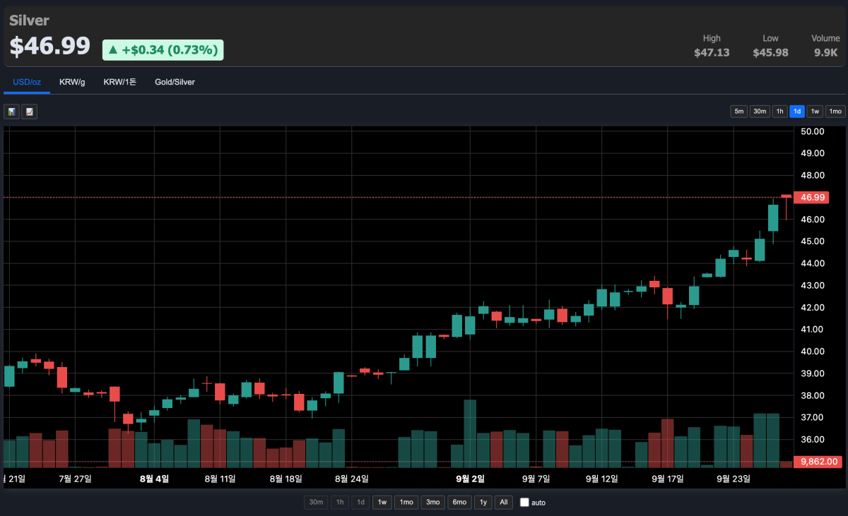Select the active 1d interval button
Screen dimensions: 848x516
pyautogui.click(x=797, y=112)
